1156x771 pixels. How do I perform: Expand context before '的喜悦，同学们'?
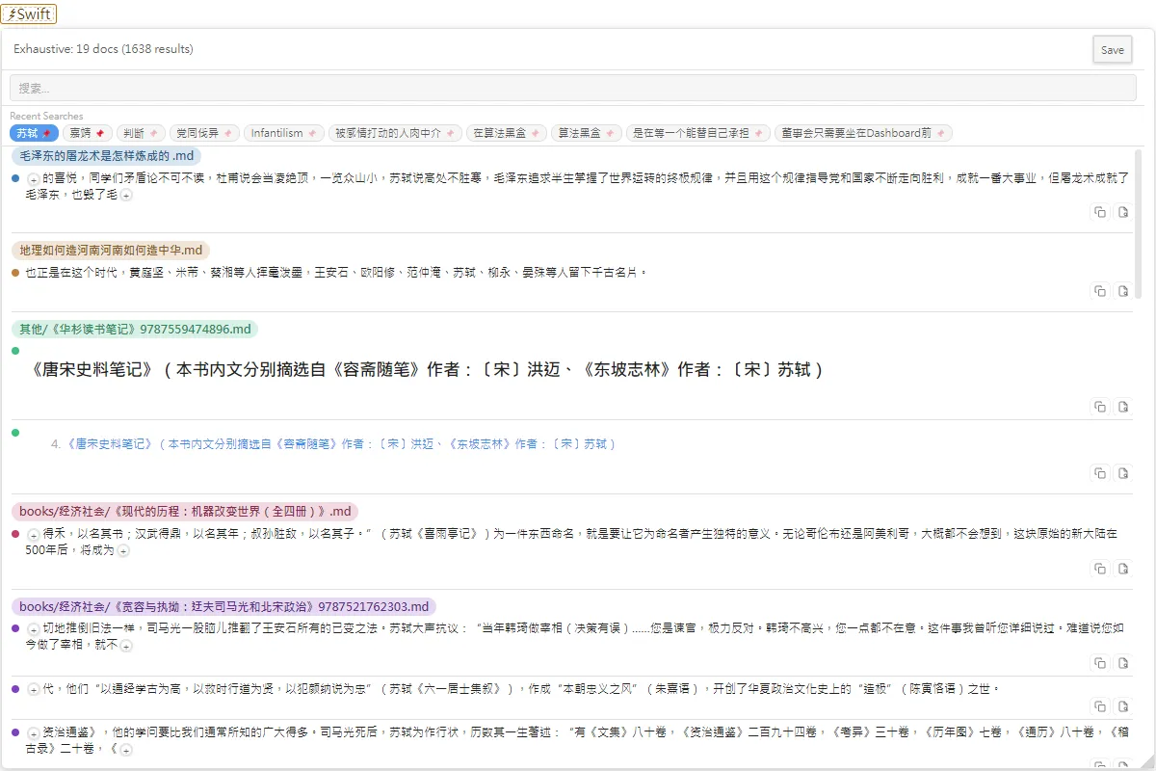click(x=33, y=179)
